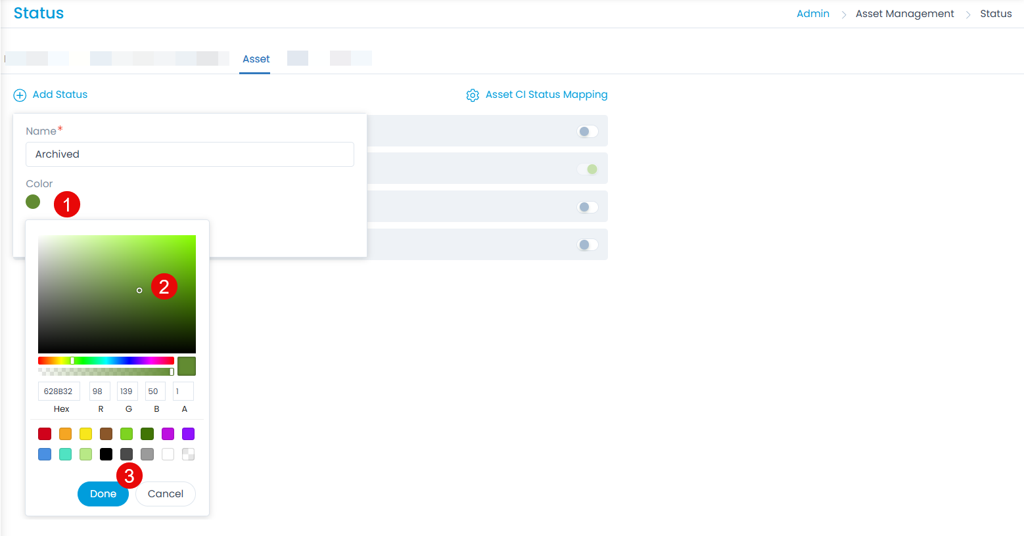Enable the bottom status switch
Screen dimensions: 1024x536
click(587, 244)
